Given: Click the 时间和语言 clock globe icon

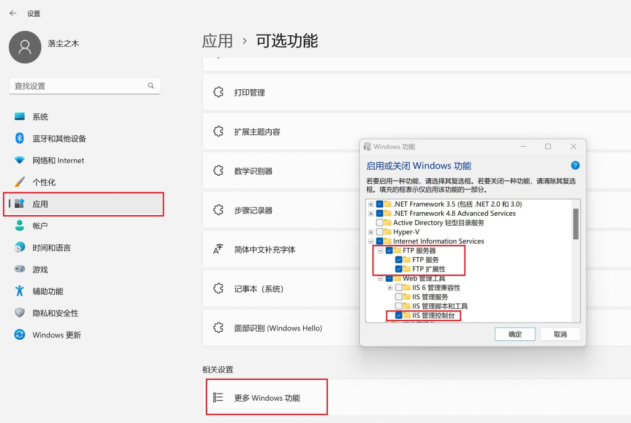Looking at the screenshot, I should coord(19,247).
